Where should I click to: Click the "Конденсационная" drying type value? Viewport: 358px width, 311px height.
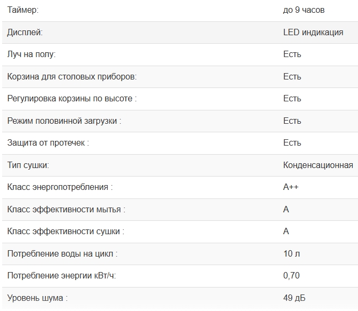tap(318, 165)
